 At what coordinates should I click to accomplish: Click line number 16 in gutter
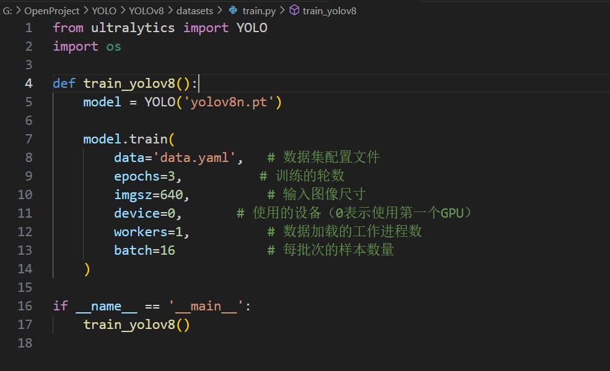click(25, 306)
